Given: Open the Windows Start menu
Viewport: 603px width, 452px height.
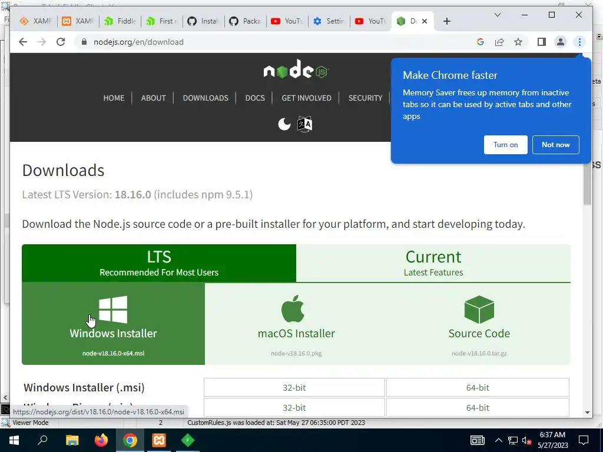Looking at the screenshot, I should coord(14,440).
